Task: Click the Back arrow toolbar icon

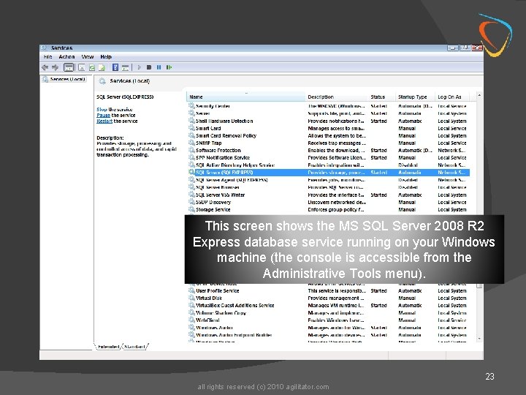Action: pyautogui.click(x=45, y=67)
